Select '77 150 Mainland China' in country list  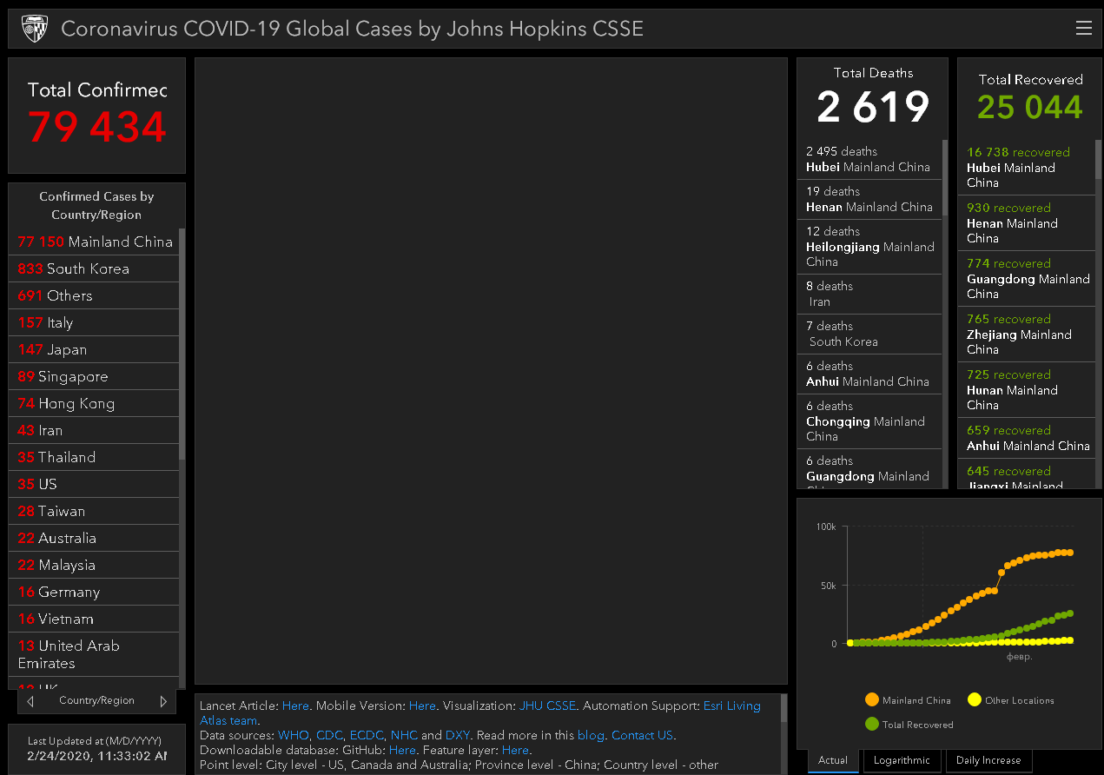click(94, 242)
